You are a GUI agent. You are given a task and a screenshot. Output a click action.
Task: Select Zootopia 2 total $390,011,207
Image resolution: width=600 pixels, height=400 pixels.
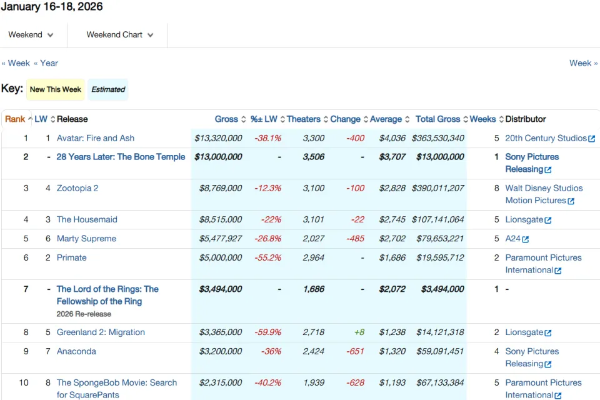[x=437, y=188]
